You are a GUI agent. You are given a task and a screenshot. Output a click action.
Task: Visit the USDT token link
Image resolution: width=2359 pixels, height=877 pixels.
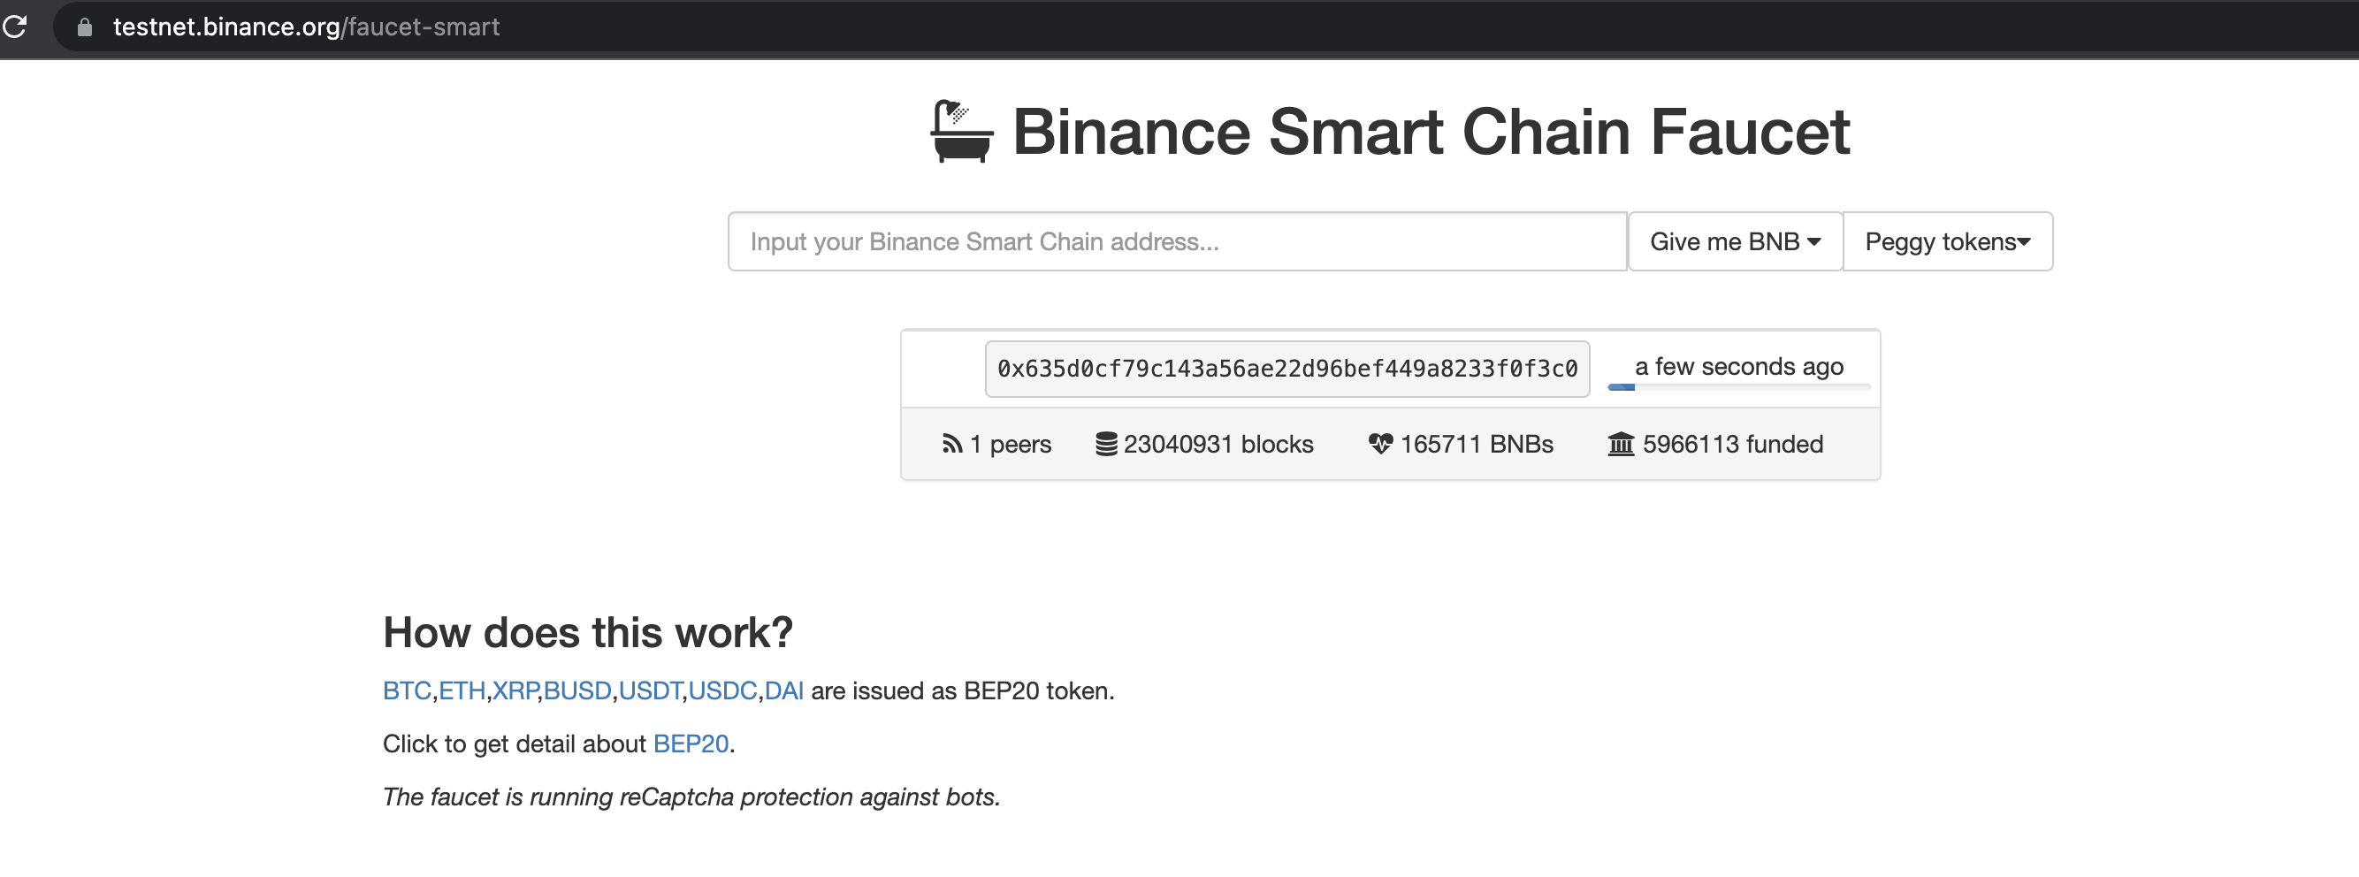pyautogui.click(x=650, y=691)
